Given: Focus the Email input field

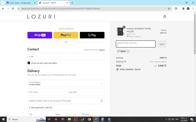Looking at the screenshot, I should pos(66,56).
